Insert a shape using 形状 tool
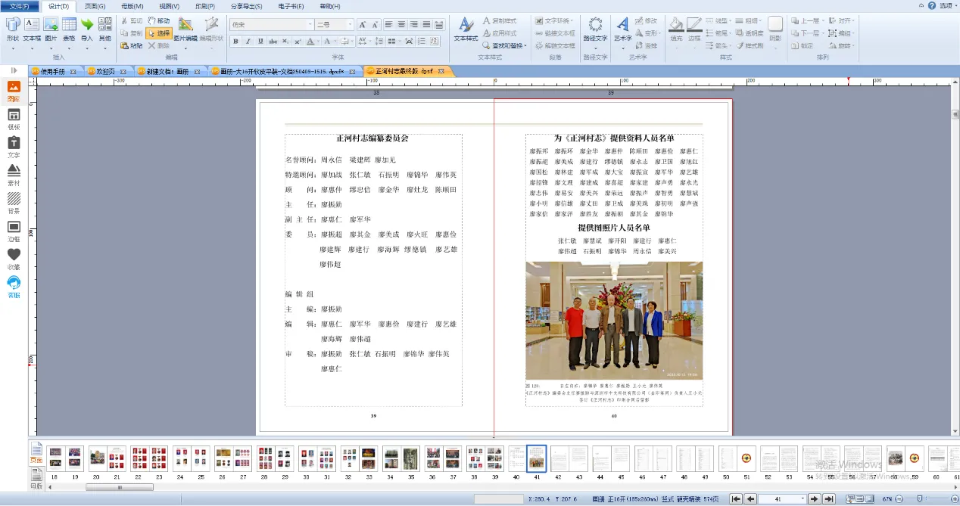Image resolution: width=960 pixels, height=506 pixels. tap(12, 27)
